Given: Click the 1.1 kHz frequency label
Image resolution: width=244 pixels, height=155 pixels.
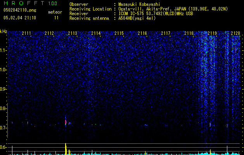Looking at the screenshot, I should [x=3, y=50].
